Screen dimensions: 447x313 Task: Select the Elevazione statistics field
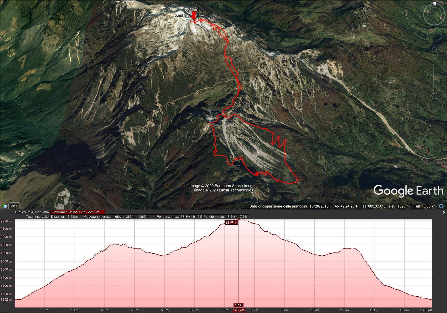click(77, 212)
